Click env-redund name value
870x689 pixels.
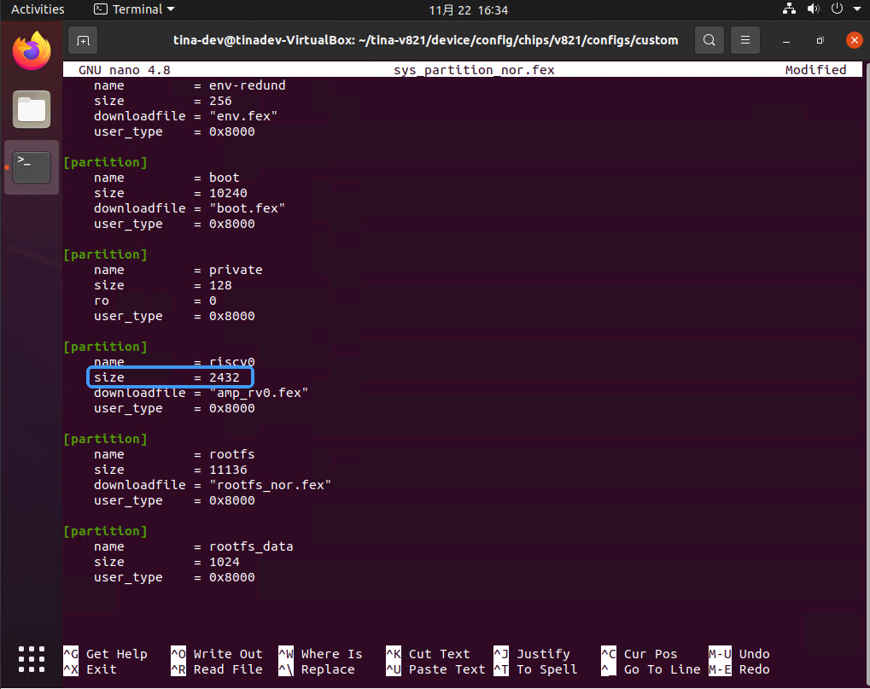pyautogui.click(x=247, y=85)
